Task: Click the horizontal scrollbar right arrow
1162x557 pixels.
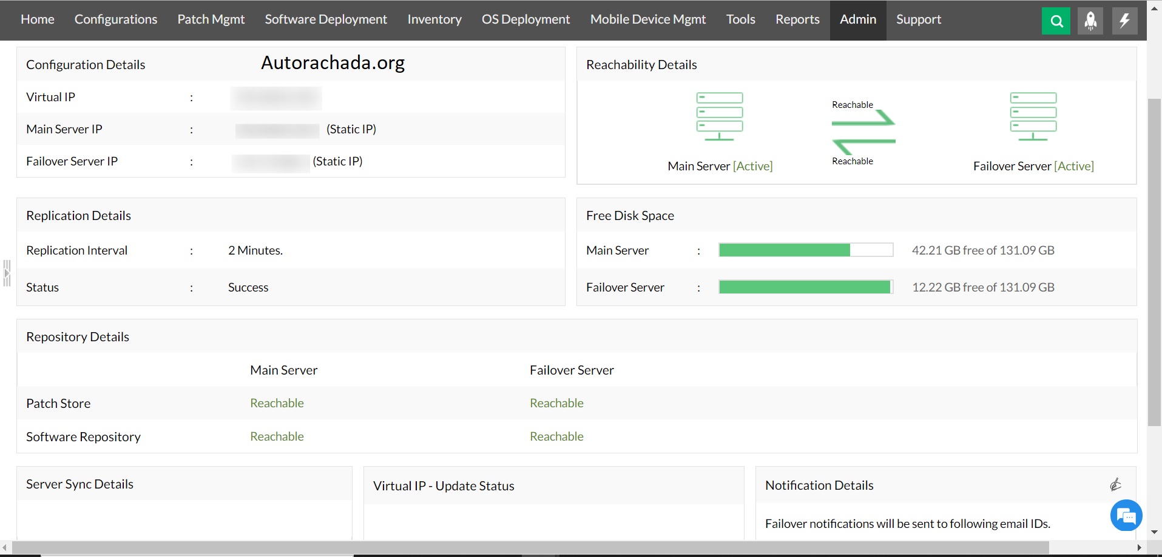Action: pos(1139,548)
